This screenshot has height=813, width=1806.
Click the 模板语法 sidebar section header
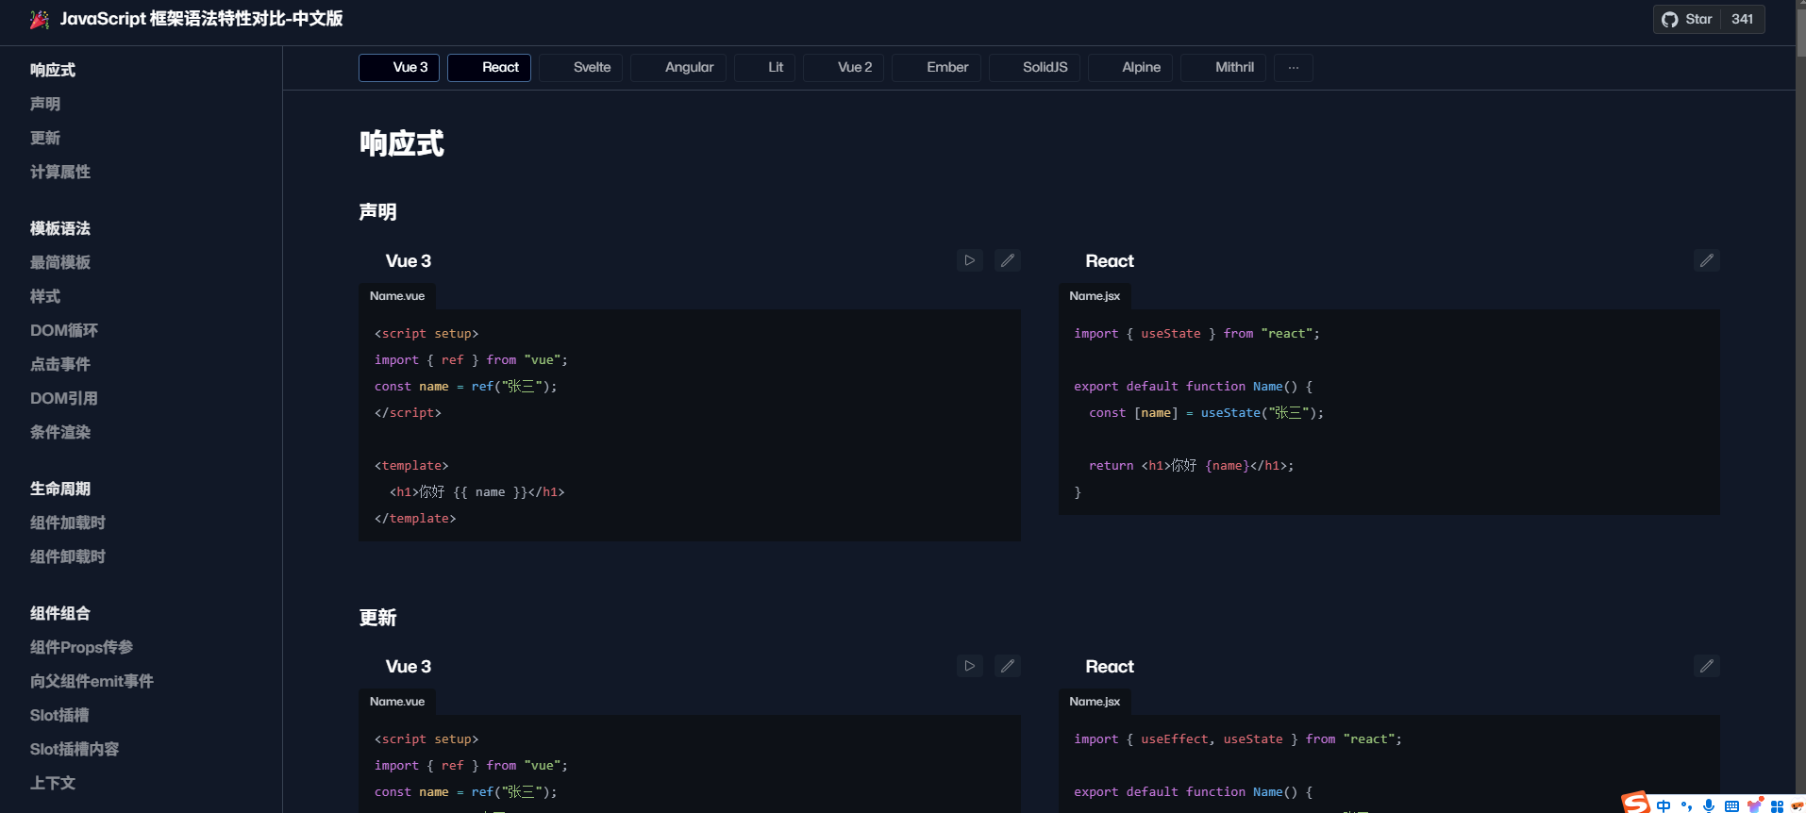coord(60,228)
